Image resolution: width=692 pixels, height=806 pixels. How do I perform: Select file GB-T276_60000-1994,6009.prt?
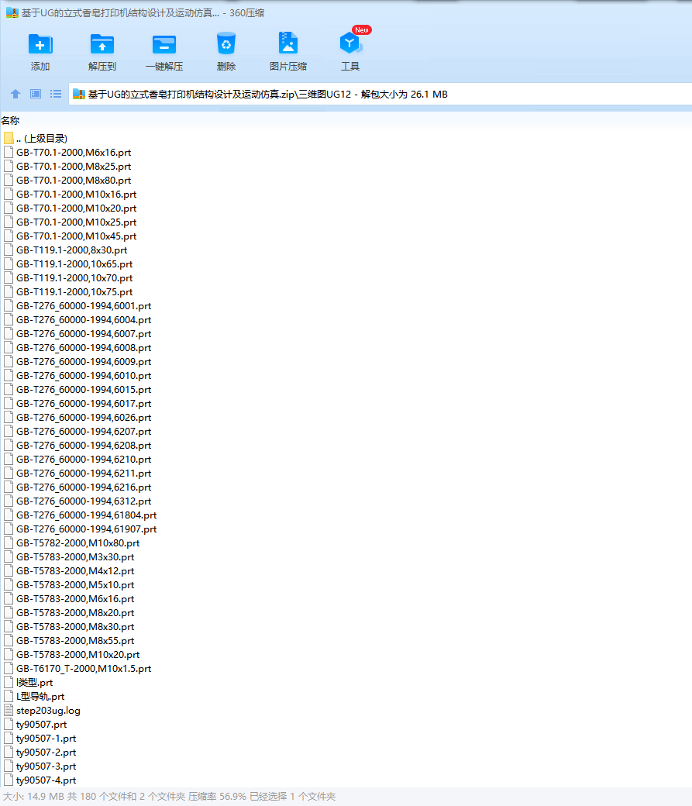(x=84, y=362)
